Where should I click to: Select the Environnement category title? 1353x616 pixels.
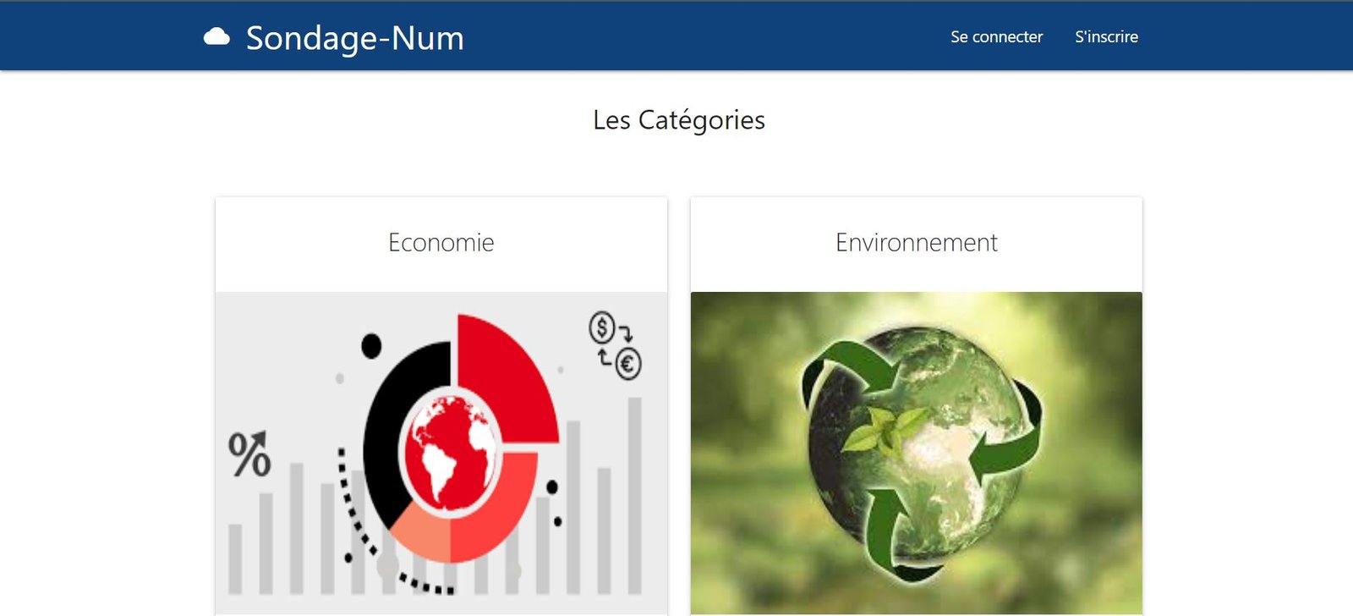(916, 243)
